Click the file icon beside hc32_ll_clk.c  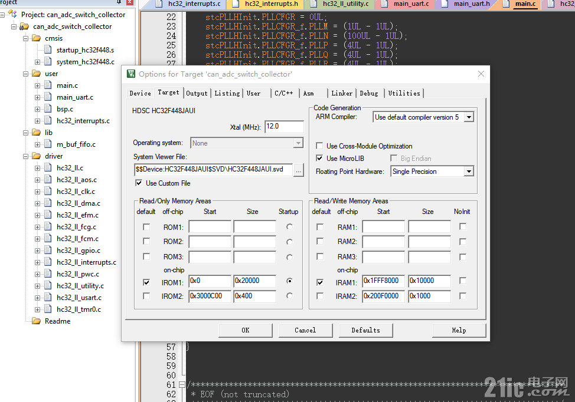48,191
